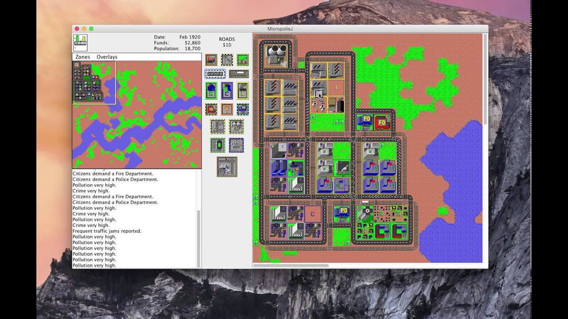Choose the Industrial zone tool
568x319 pixels.
(242, 90)
